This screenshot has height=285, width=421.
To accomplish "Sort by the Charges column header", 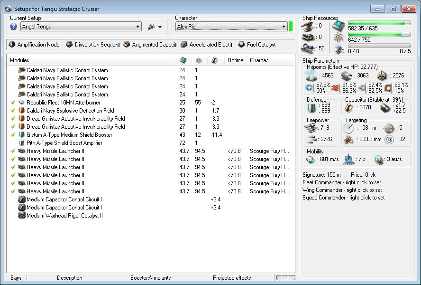I will (271, 60).
